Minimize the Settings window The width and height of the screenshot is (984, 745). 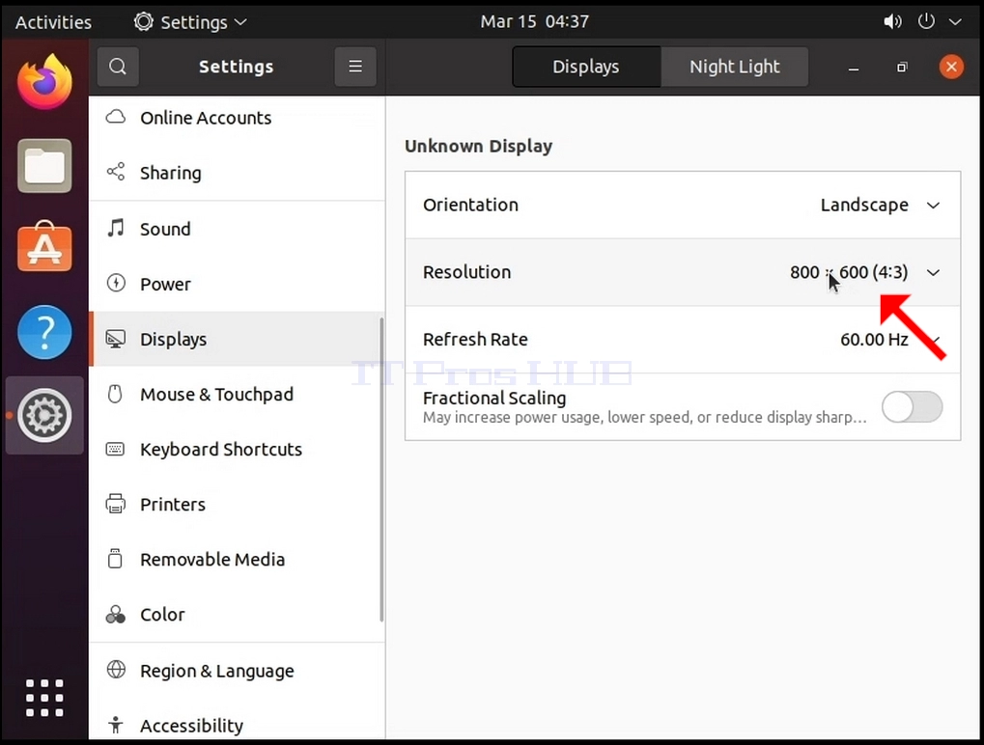(x=853, y=68)
